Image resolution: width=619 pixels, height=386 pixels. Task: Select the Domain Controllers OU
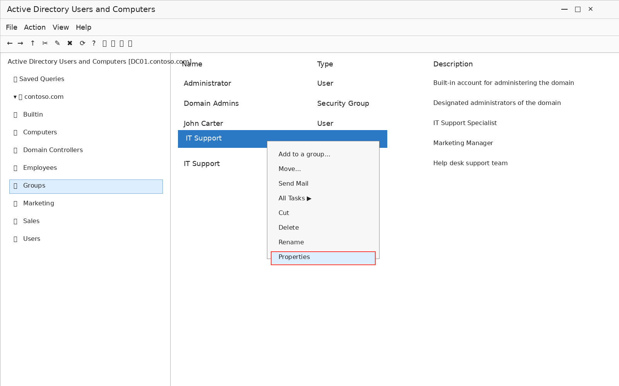(x=53, y=150)
